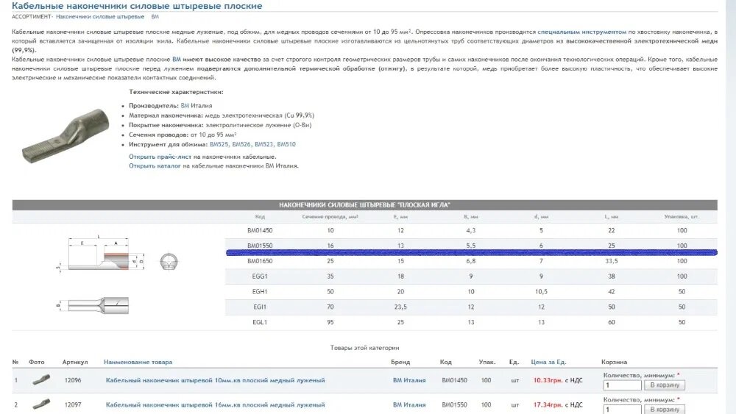Image resolution: width=736 pixels, height=414 pixels.
Task: Open photo thumbnail of product 12097
Action: tap(41, 404)
